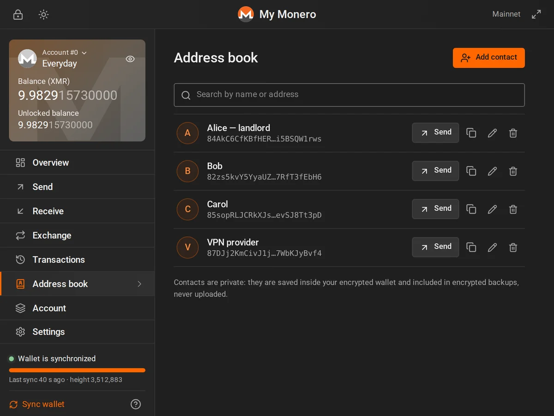Click the Monero coin icon on account card
The width and height of the screenshot is (554, 416).
click(27, 58)
